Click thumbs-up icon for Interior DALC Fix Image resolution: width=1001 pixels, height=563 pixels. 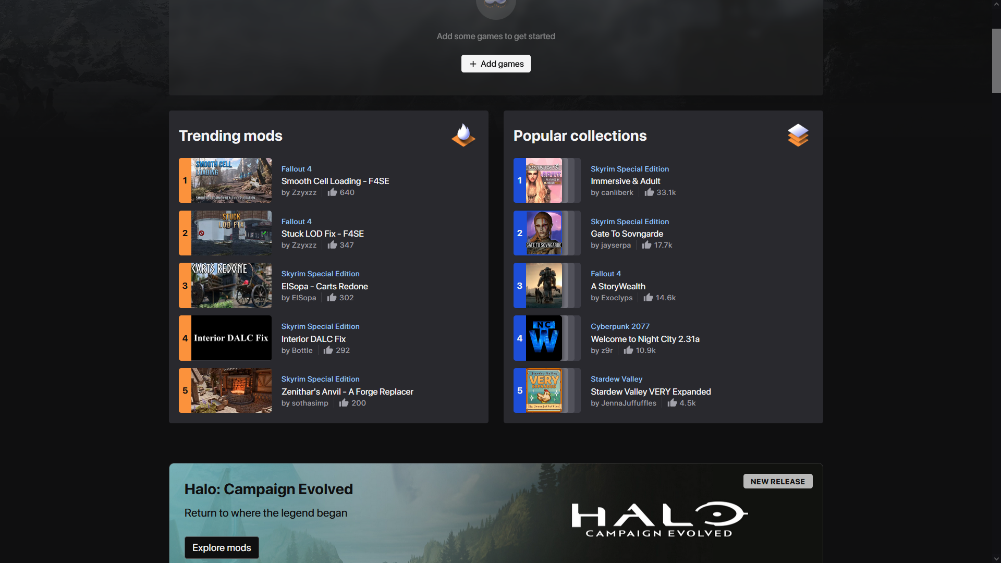click(x=328, y=350)
